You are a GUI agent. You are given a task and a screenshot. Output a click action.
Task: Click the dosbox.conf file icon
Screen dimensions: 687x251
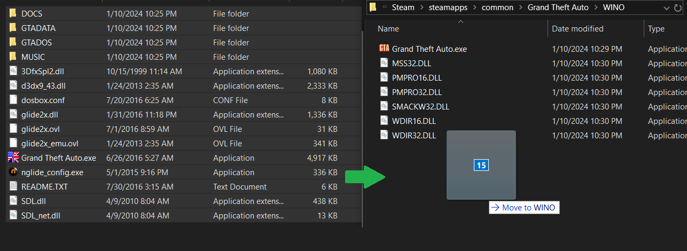click(13, 100)
